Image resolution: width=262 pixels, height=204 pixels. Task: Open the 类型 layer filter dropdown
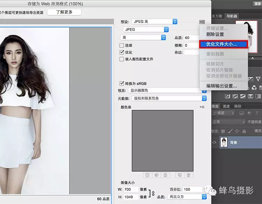tap(224, 113)
